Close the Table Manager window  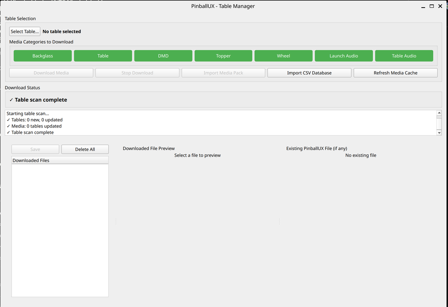tap(440, 6)
